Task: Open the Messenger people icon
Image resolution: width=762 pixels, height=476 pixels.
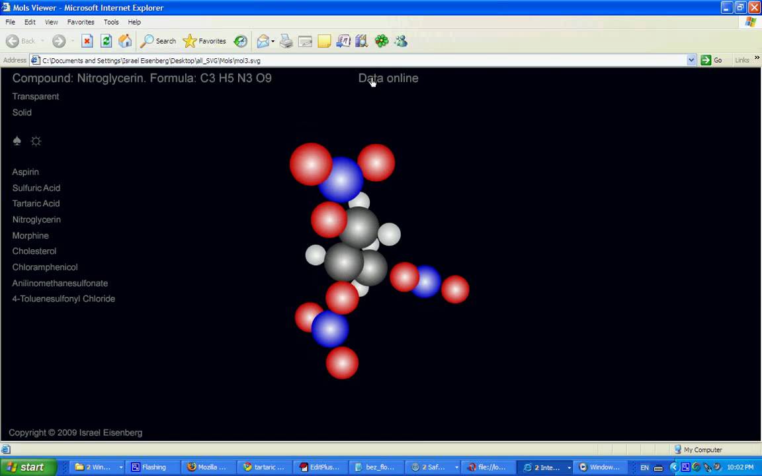Action: (401, 41)
